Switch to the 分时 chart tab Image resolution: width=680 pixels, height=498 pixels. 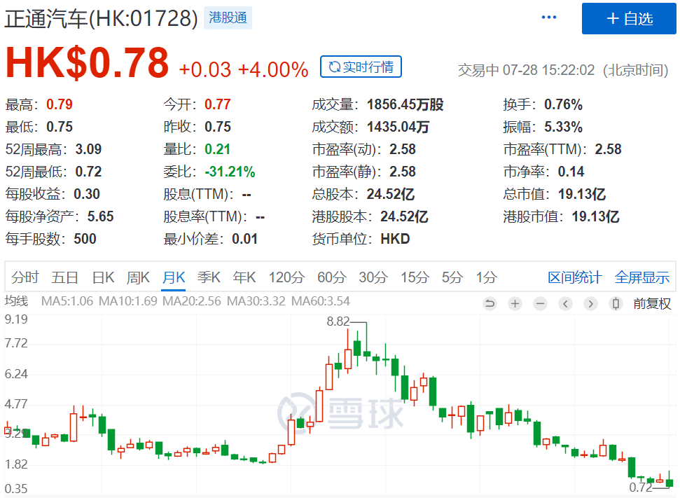pyautogui.click(x=25, y=277)
